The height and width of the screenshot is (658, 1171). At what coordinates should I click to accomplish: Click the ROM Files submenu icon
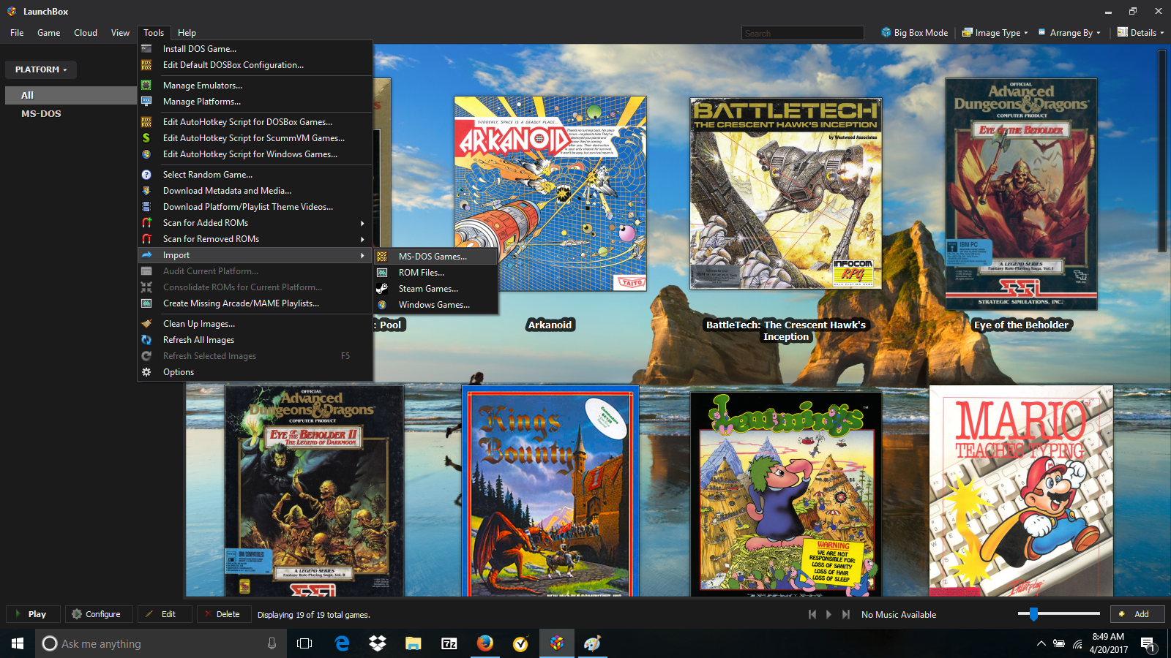382,273
